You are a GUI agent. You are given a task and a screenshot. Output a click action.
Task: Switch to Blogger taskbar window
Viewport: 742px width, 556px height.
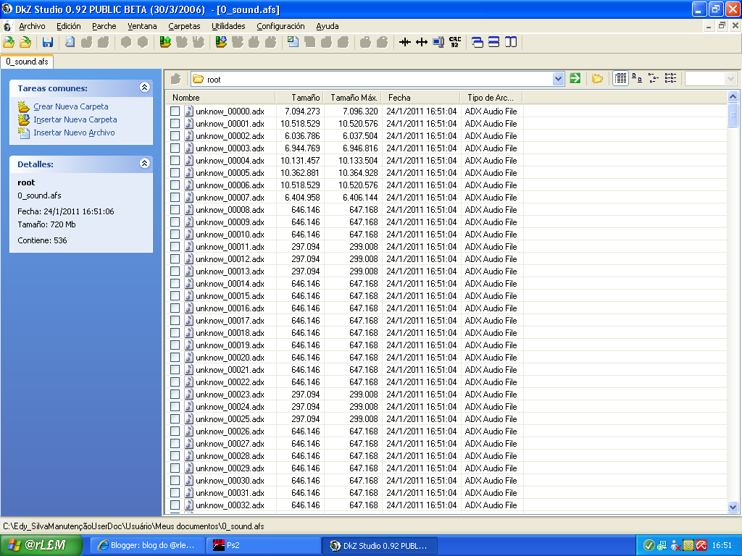147,545
